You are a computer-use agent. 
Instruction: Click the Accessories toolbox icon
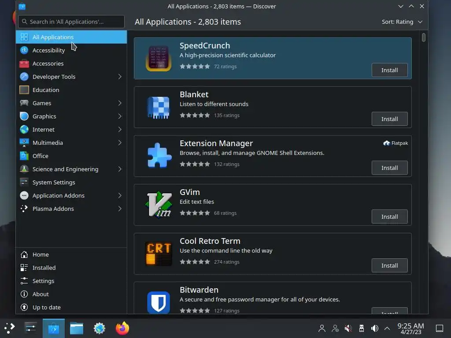coord(24,63)
